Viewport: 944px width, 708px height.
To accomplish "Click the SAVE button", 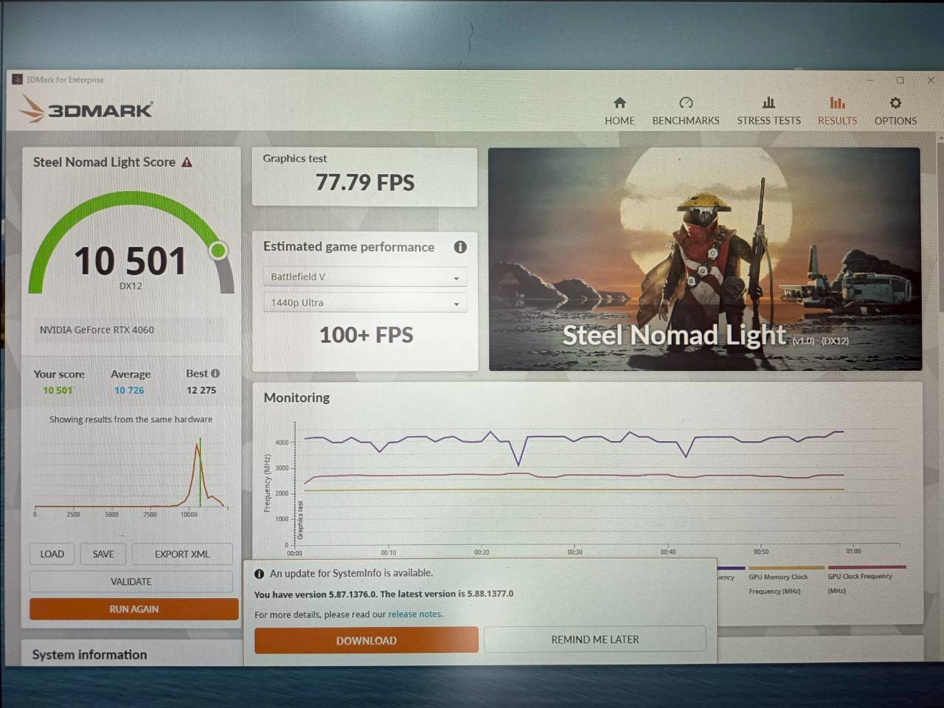I will (x=103, y=554).
